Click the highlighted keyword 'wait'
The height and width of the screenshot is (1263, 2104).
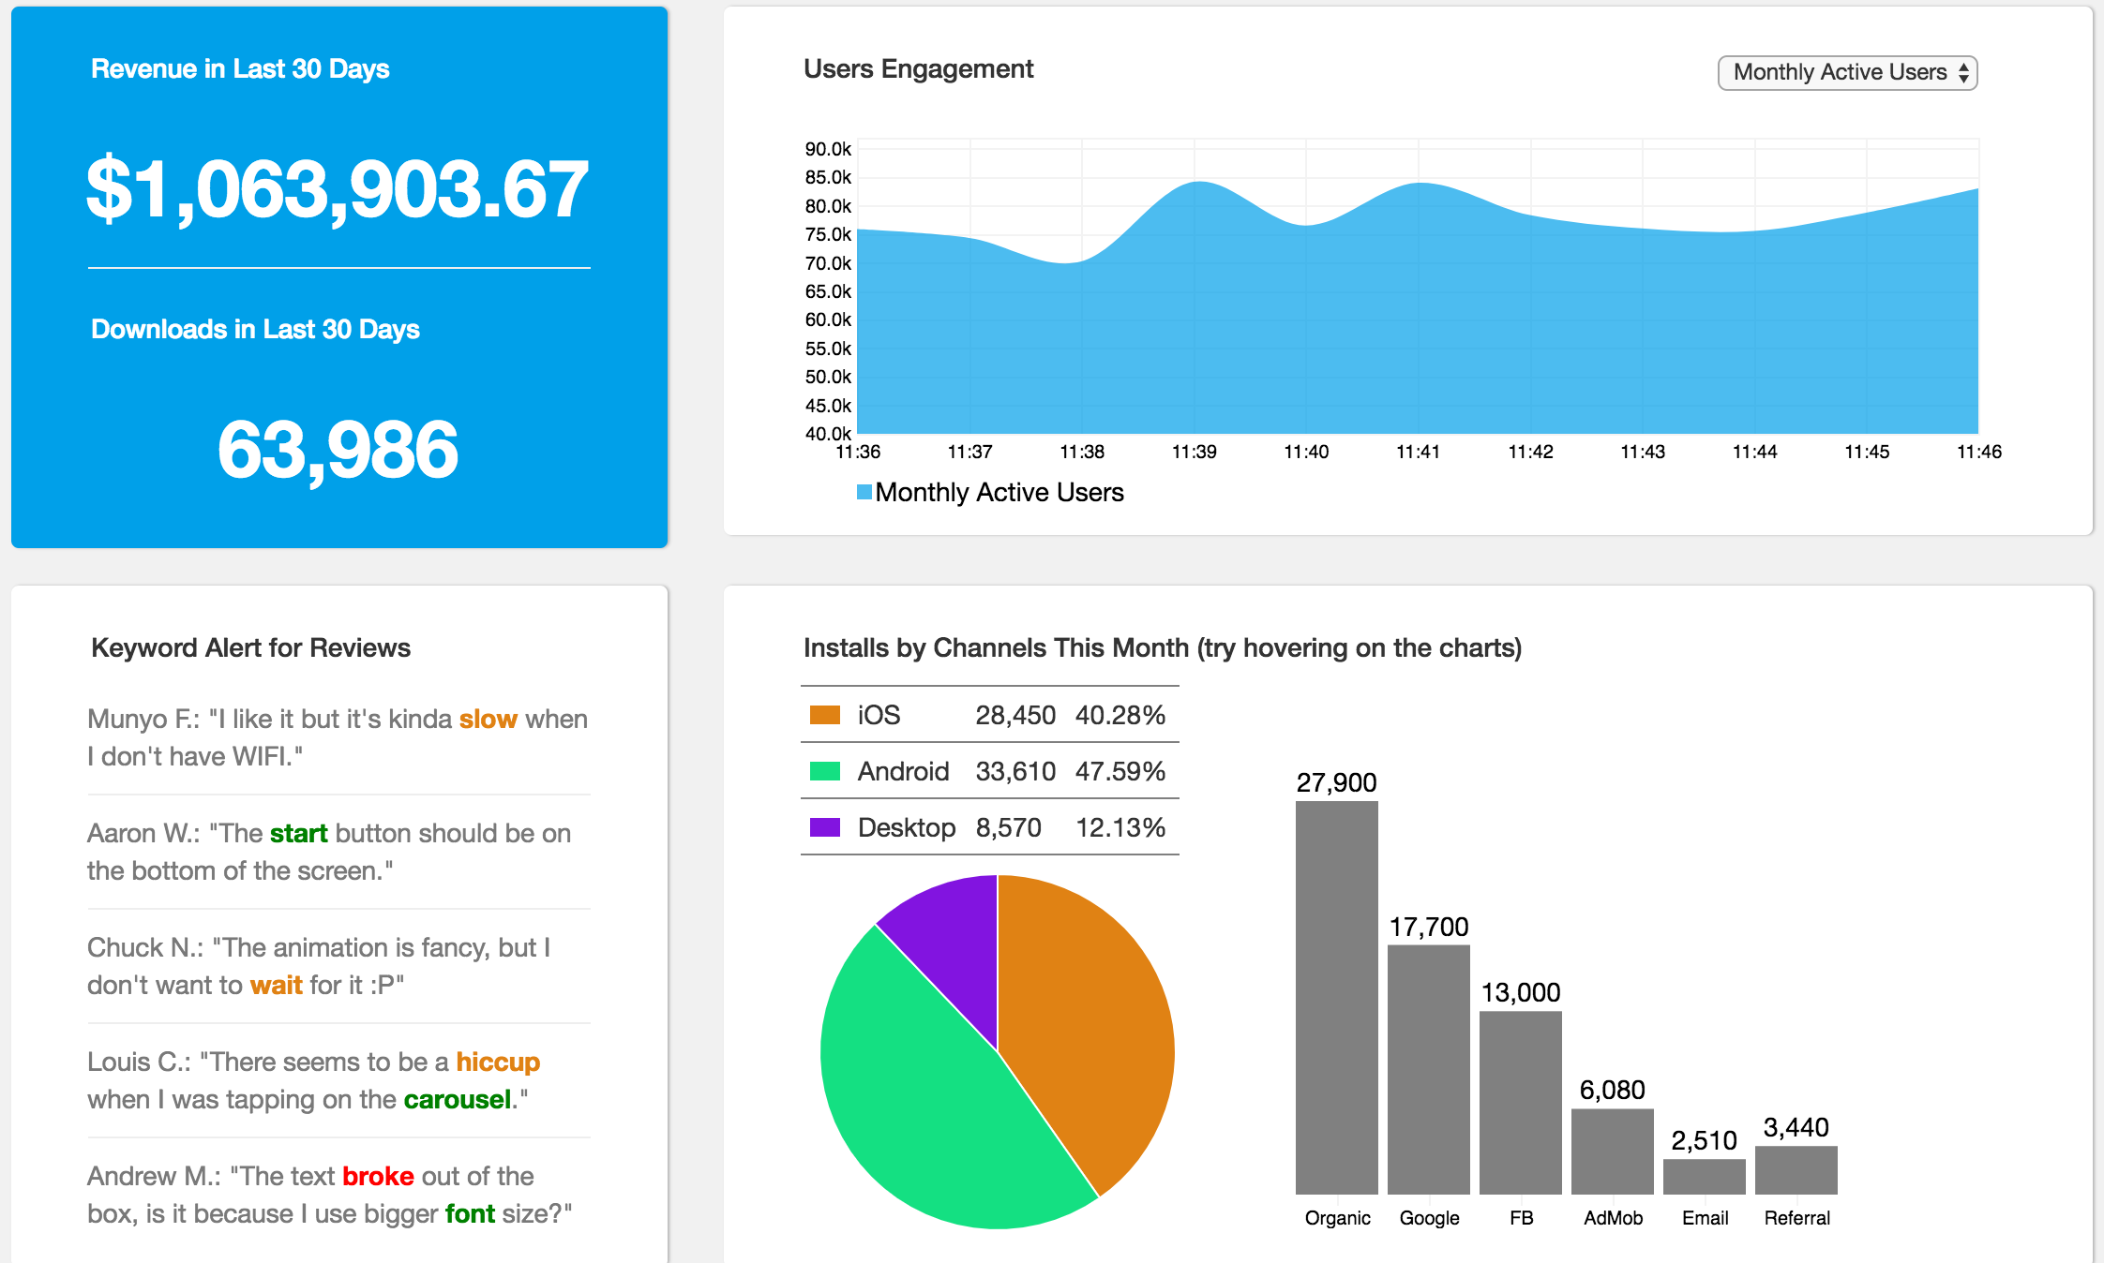point(276,985)
